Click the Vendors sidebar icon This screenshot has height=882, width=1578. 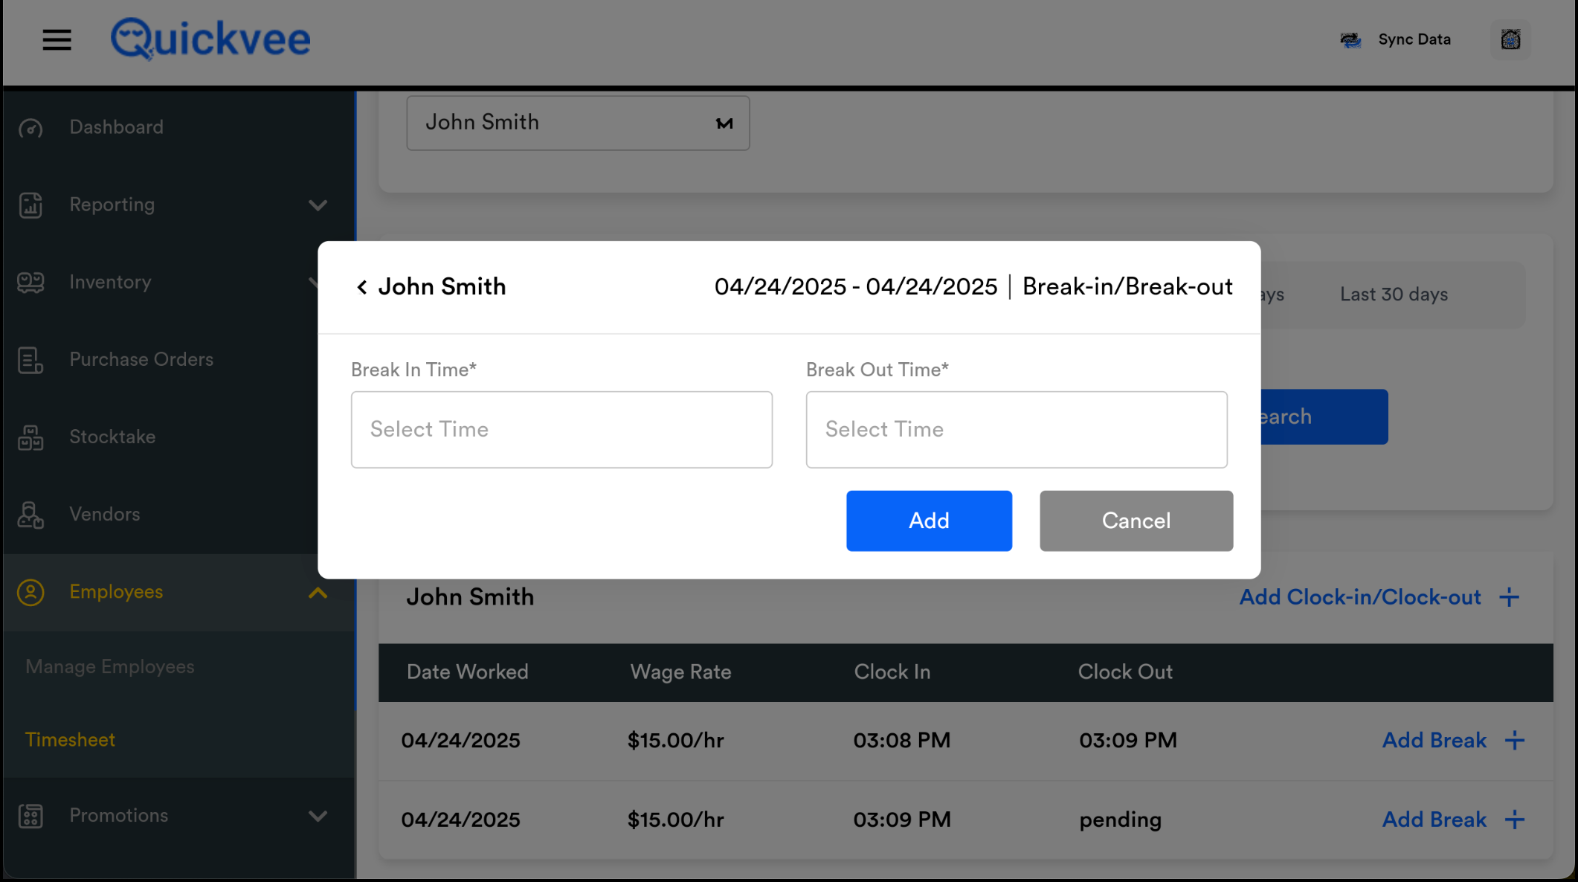coord(30,515)
